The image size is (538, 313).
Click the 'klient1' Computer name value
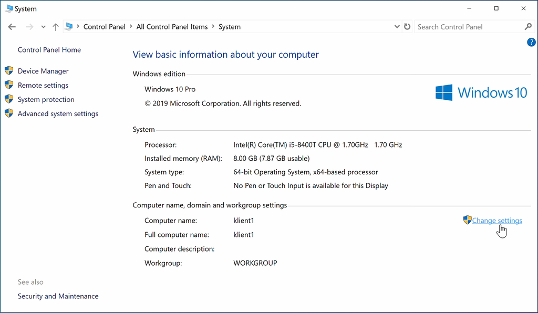(x=244, y=221)
